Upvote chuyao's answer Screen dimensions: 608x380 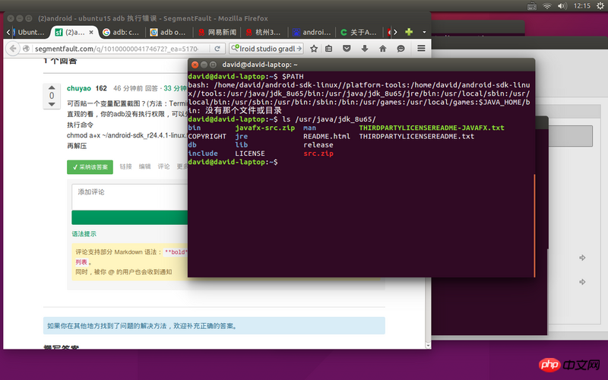[52, 87]
